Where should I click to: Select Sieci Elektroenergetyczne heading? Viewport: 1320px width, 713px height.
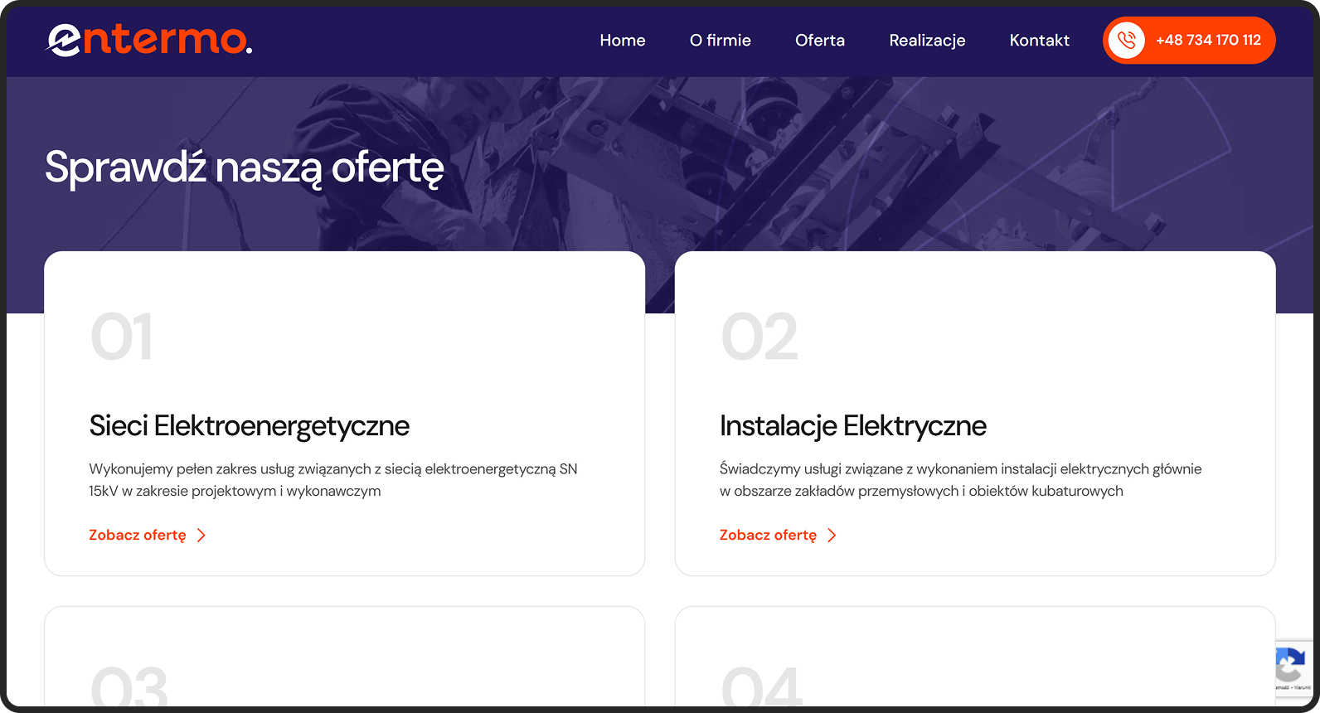[250, 426]
